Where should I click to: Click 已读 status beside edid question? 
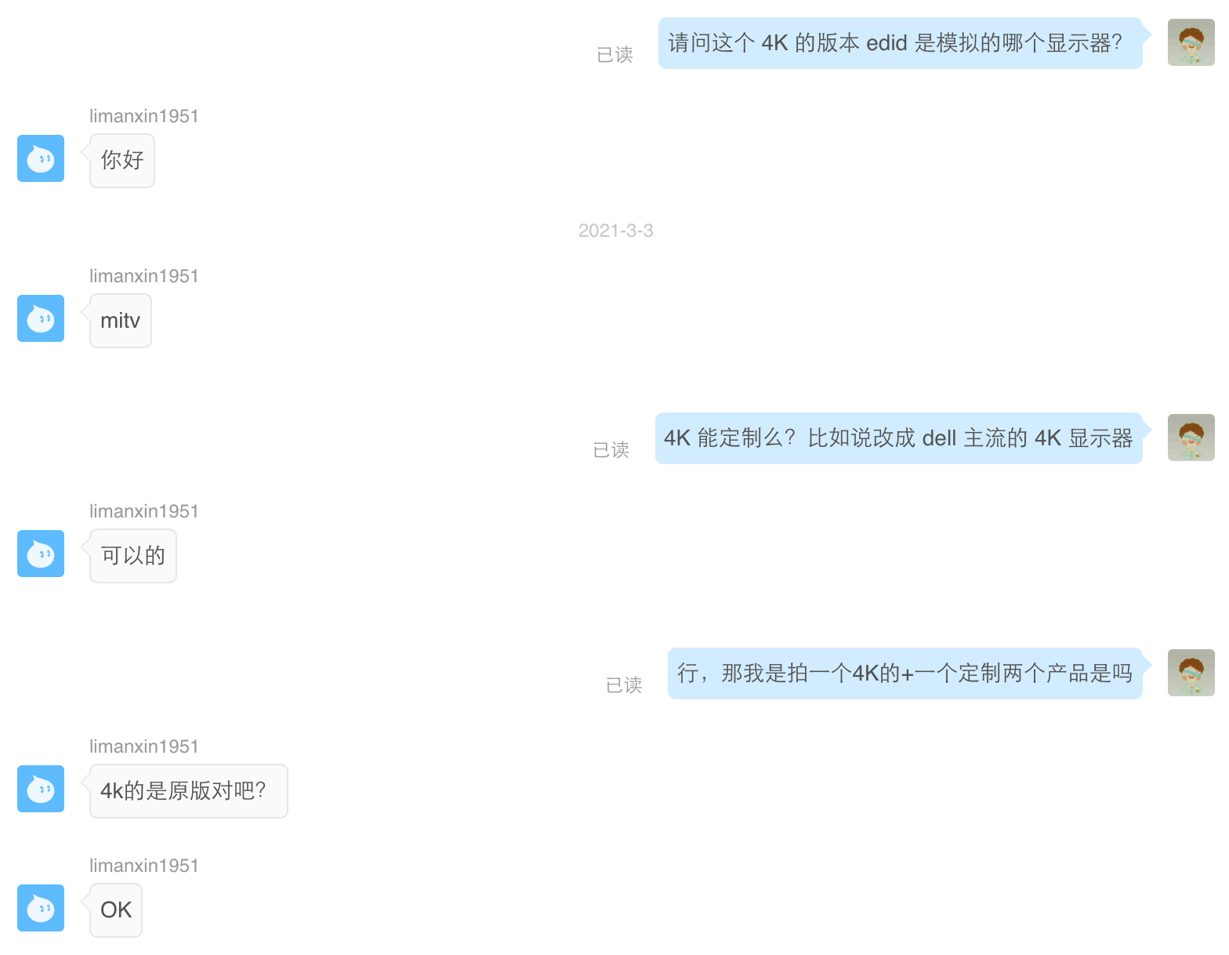tap(614, 55)
